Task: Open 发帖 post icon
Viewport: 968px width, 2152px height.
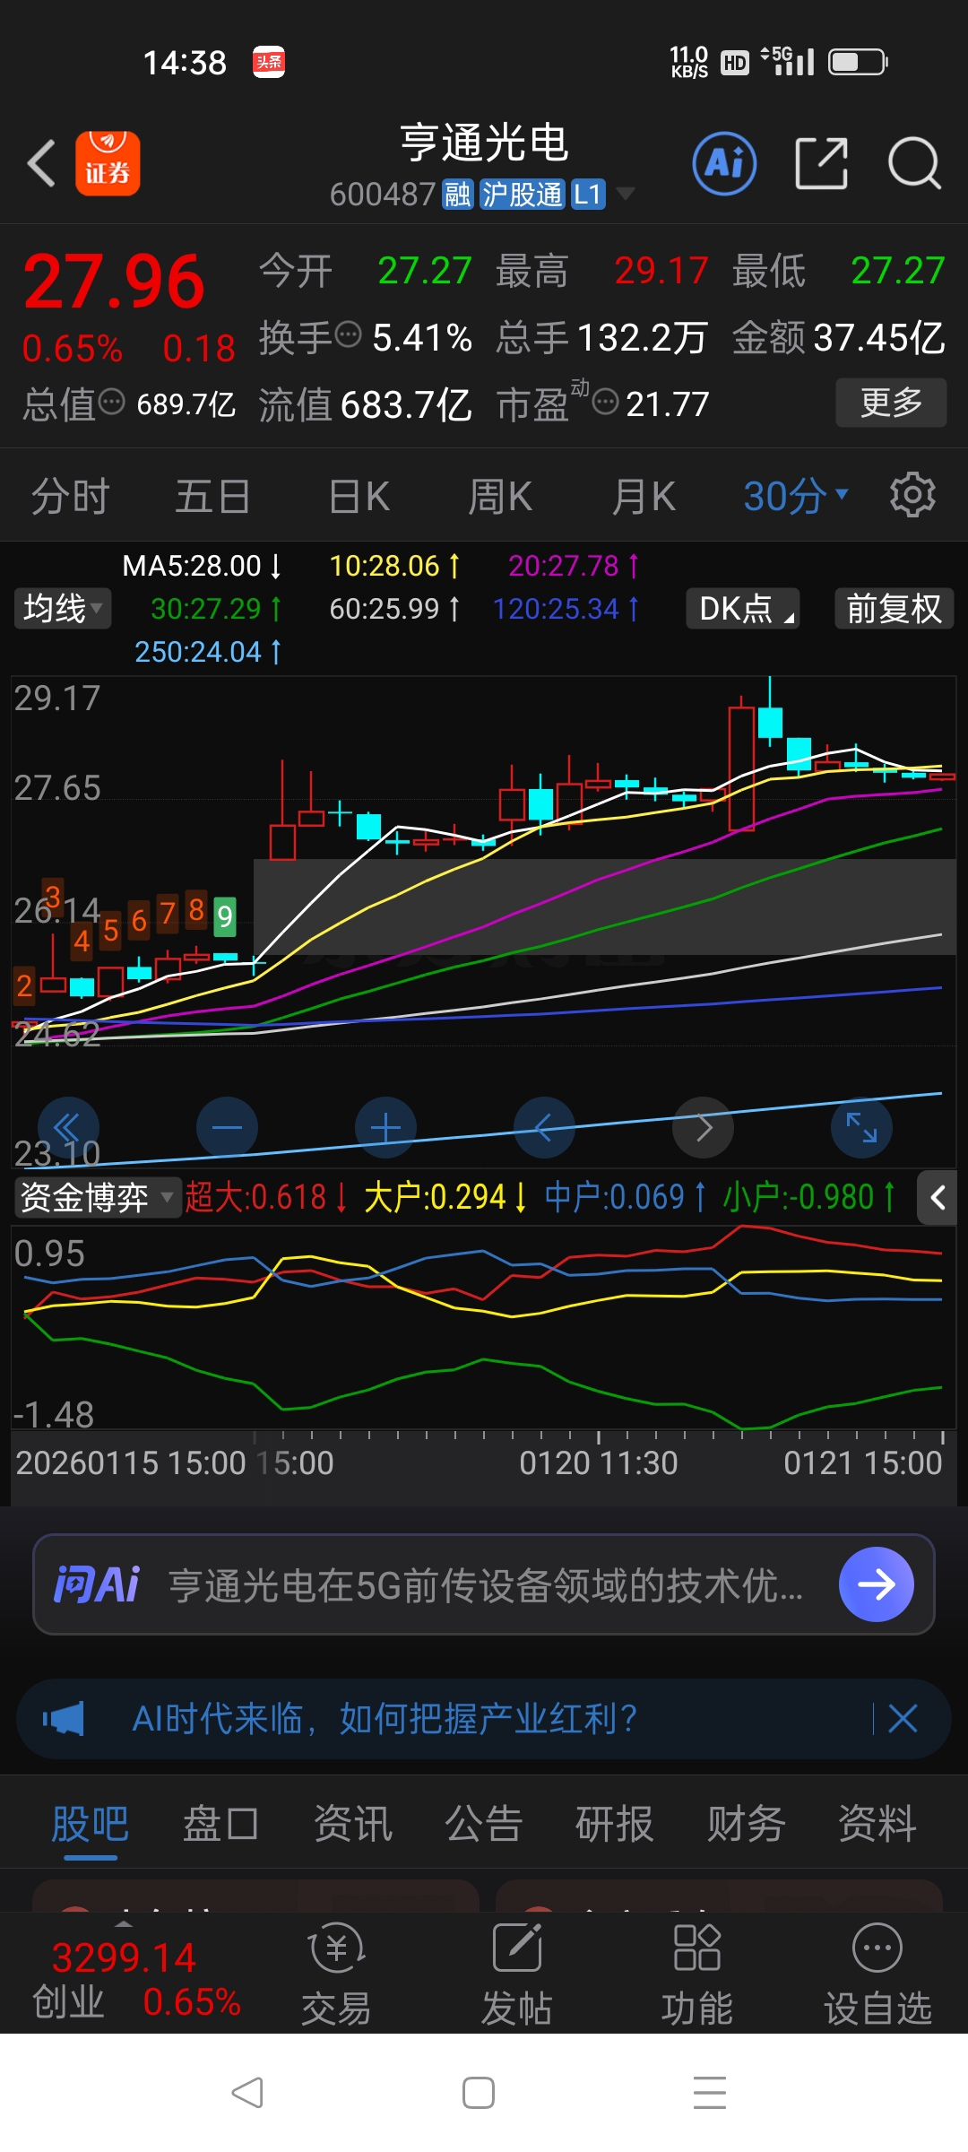Action: click(x=517, y=1974)
